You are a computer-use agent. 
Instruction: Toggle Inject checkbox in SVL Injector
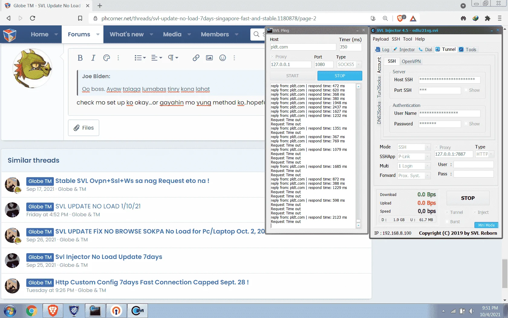tap(475, 212)
